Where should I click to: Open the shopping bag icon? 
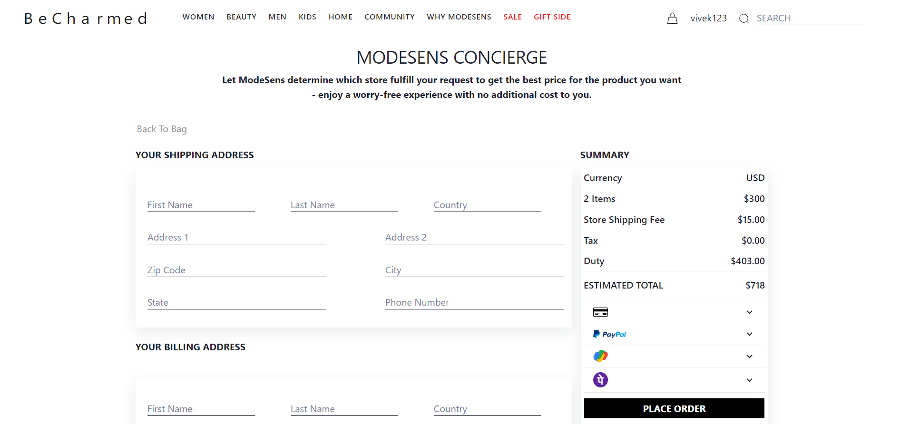pos(672,18)
